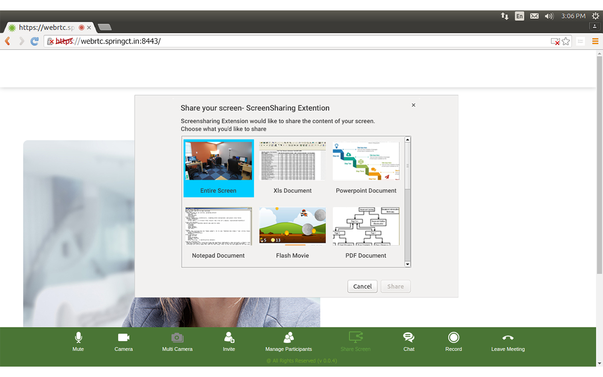603x377 pixels.
Task: Close the screen sharing dialog
Action: tap(414, 105)
